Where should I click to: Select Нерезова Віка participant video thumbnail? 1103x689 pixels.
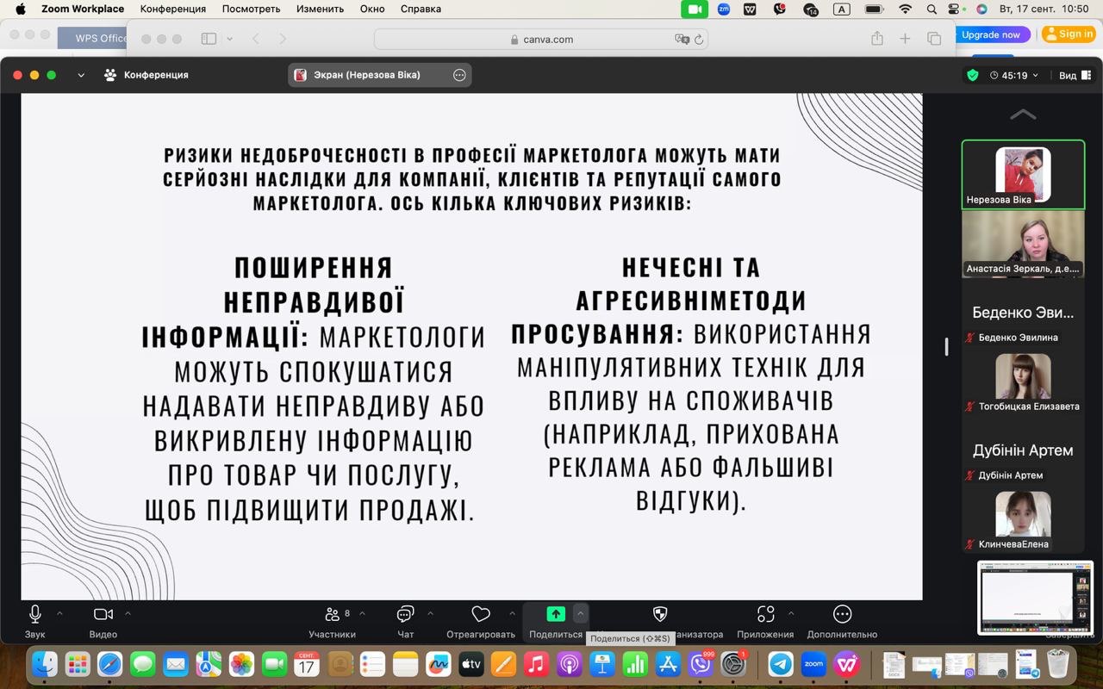pyautogui.click(x=1023, y=174)
